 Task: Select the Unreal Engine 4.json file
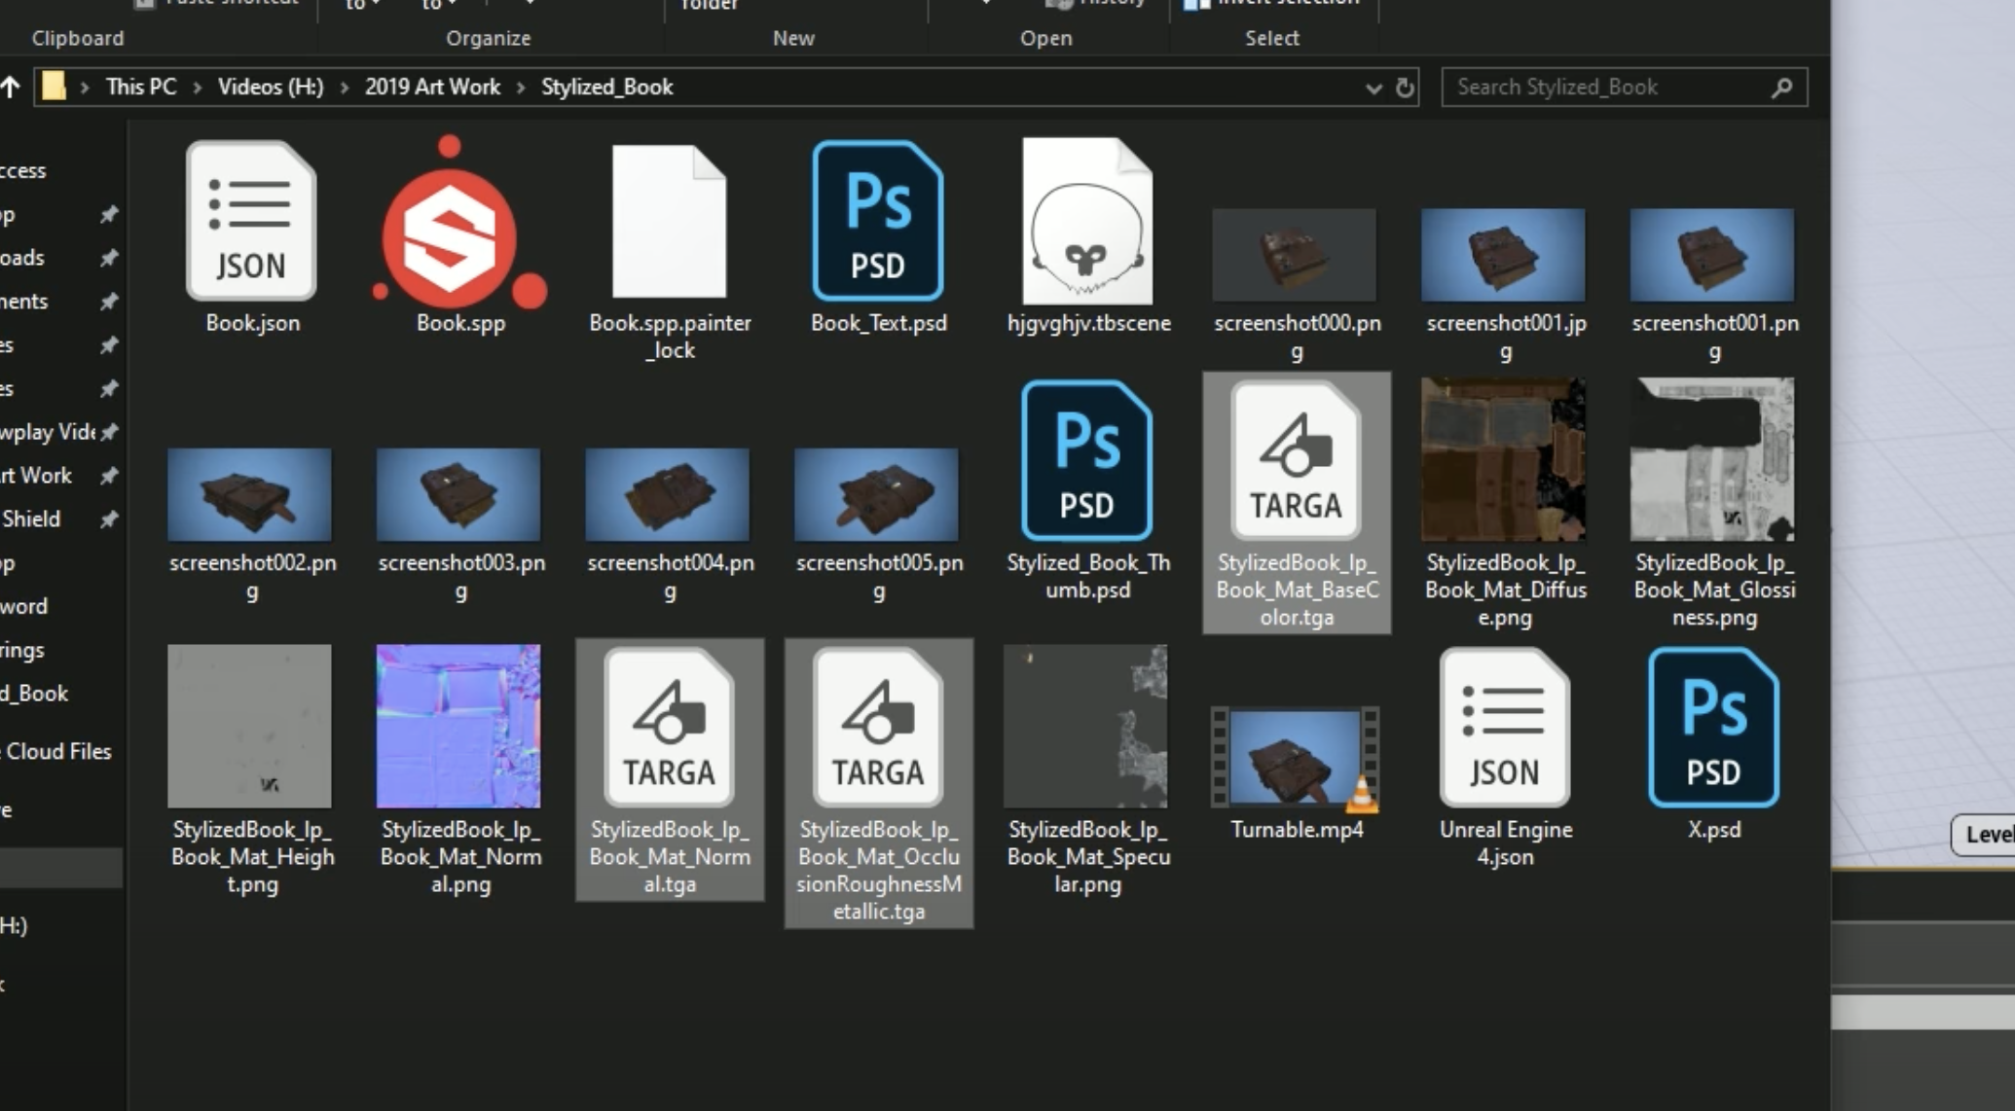(x=1504, y=730)
